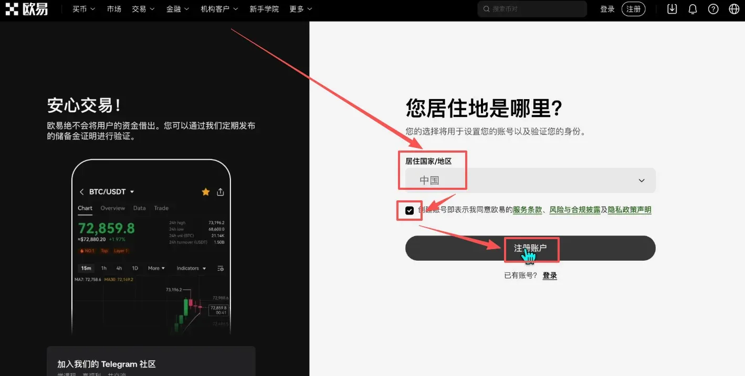The image size is (745, 376).
Task: Click the 注册账户 button
Action: point(530,248)
